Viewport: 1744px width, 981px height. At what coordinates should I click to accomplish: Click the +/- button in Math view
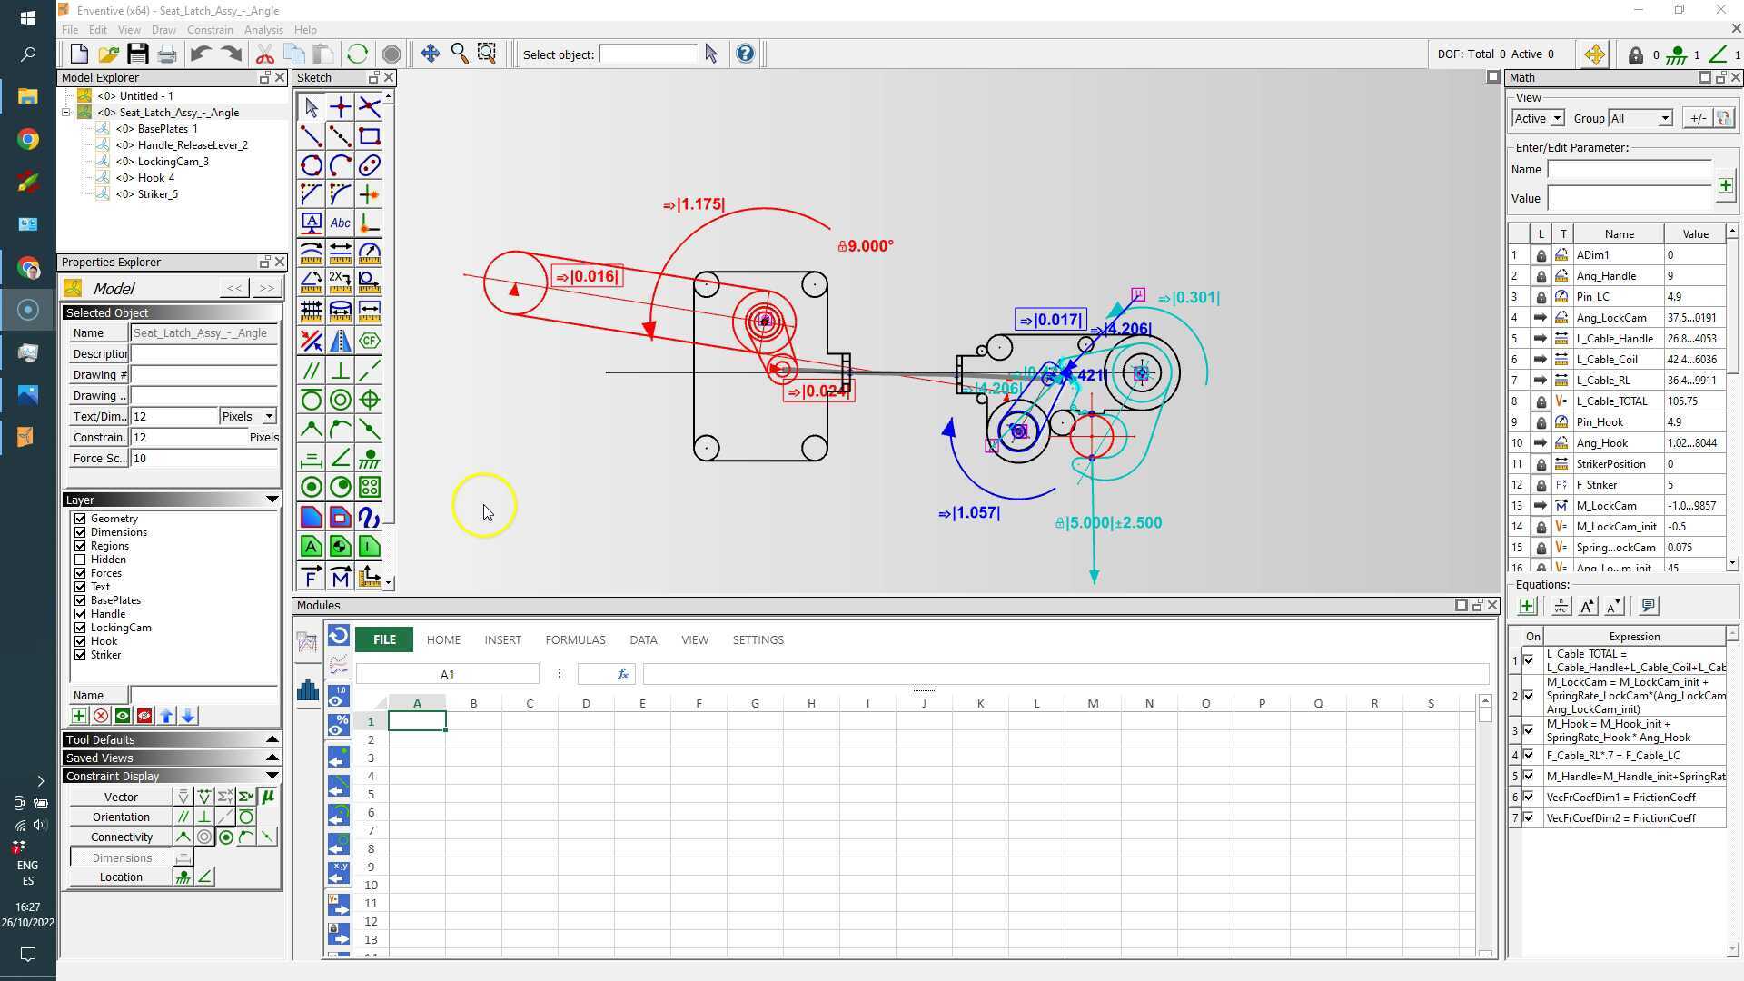(x=1697, y=118)
